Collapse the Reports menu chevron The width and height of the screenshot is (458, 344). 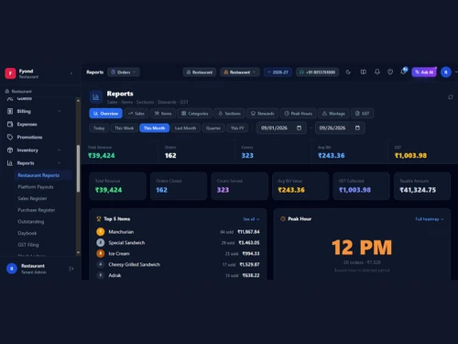pos(60,163)
